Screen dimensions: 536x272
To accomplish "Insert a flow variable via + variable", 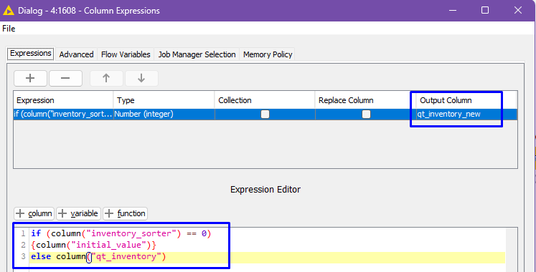I will click(78, 213).
